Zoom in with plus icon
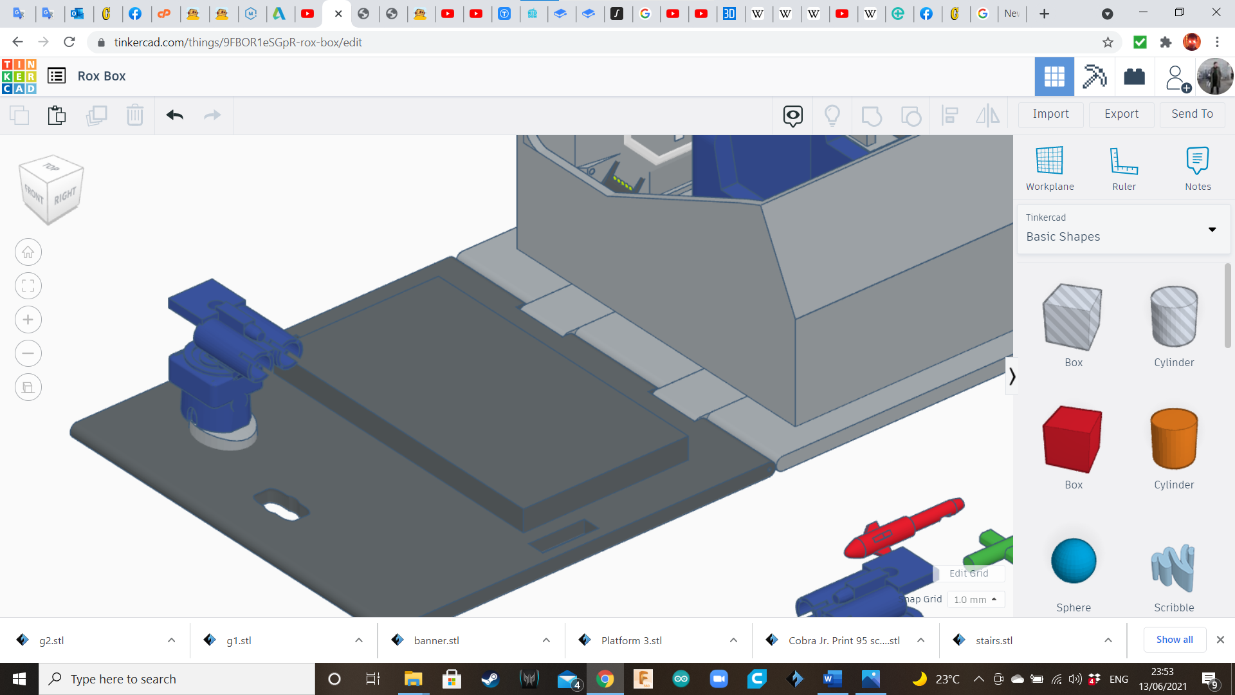Image resolution: width=1235 pixels, height=695 pixels. click(28, 320)
